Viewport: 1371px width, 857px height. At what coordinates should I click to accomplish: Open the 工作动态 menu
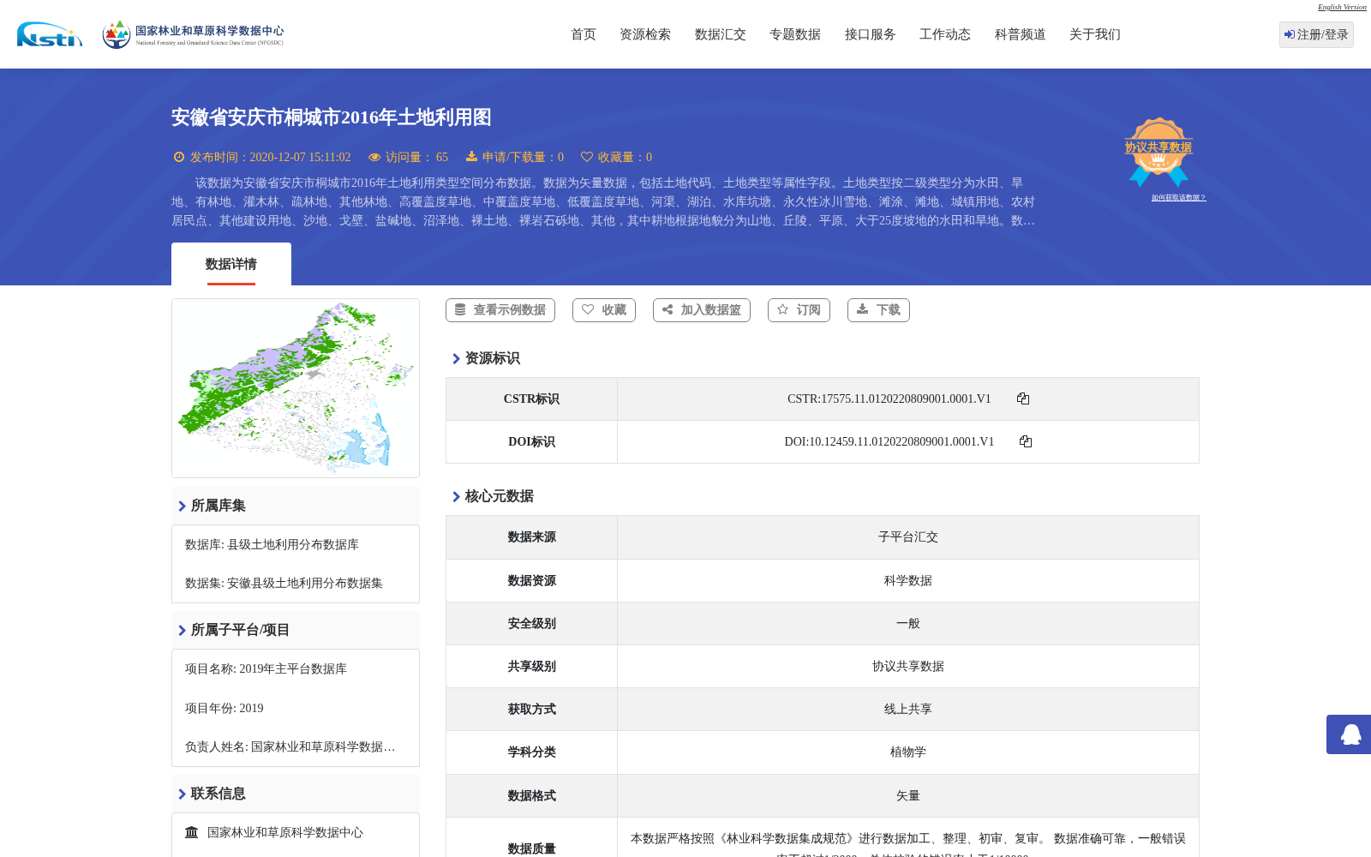(x=945, y=34)
